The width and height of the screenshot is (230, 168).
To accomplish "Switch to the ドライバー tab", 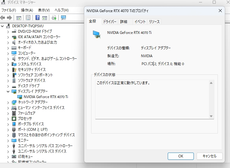I will [x=110, y=21].
